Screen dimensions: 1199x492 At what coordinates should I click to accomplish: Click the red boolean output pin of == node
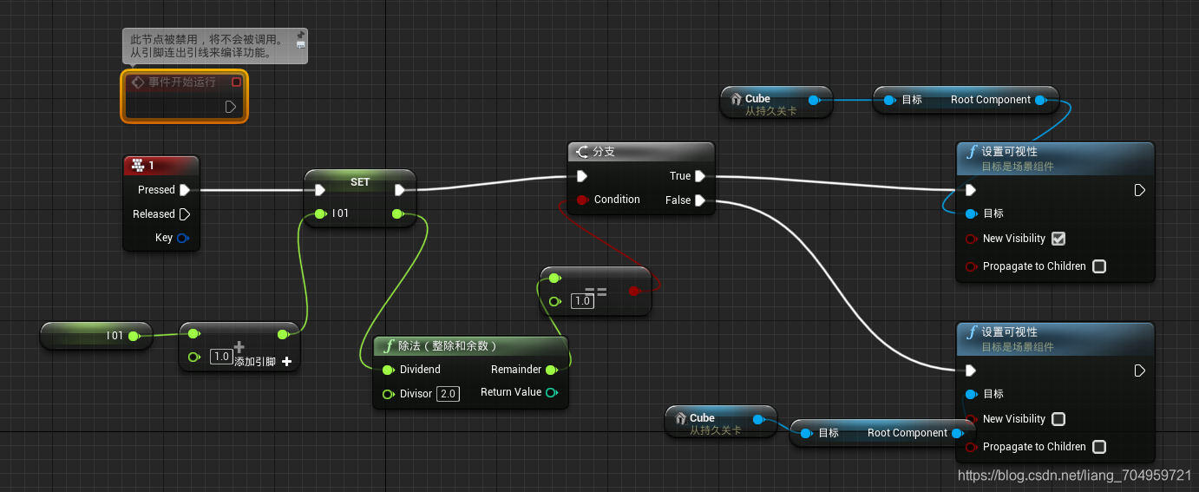633,292
